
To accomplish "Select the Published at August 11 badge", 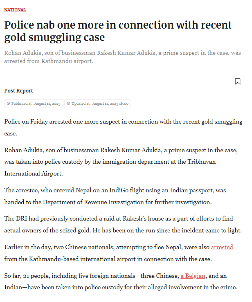I will click(x=34, y=104).
